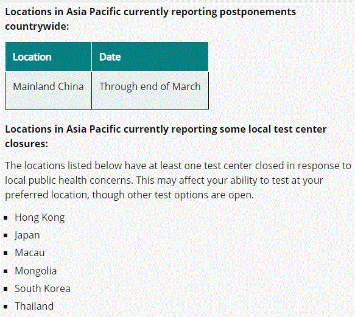
Task: Click the local test center closures heading
Action: (166, 136)
